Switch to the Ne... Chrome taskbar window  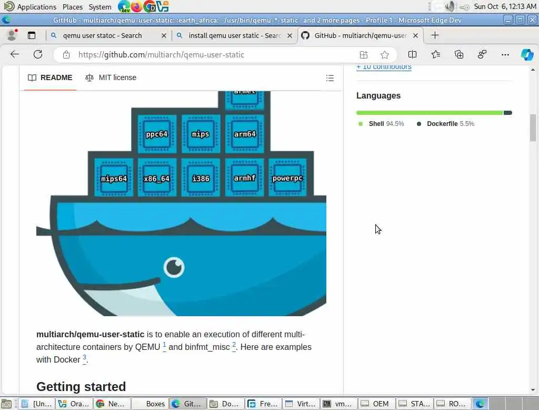[x=112, y=404]
